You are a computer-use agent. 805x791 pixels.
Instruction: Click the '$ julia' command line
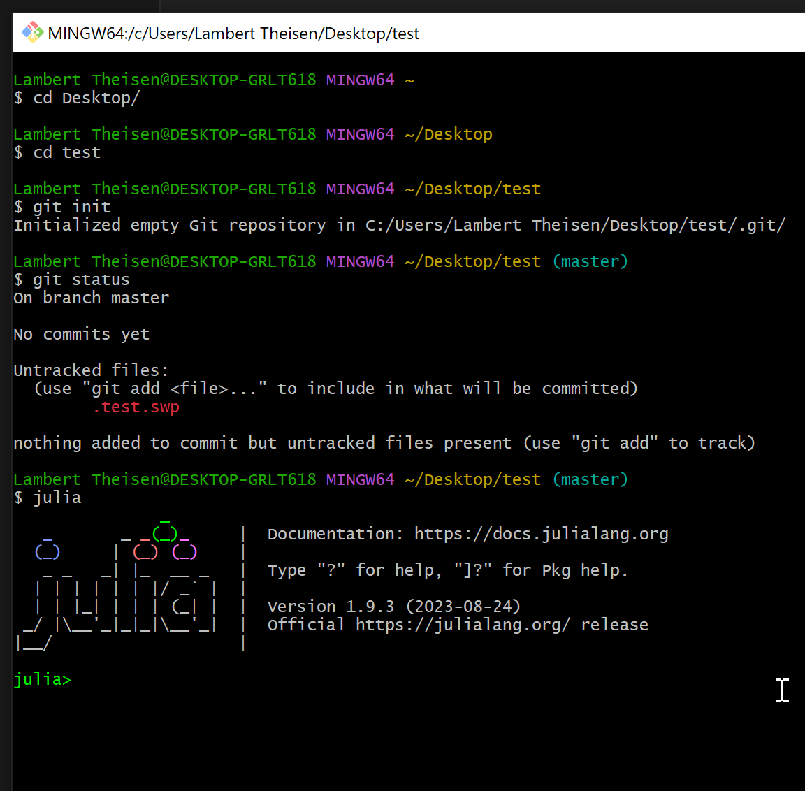pyautogui.click(x=48, y=498)
